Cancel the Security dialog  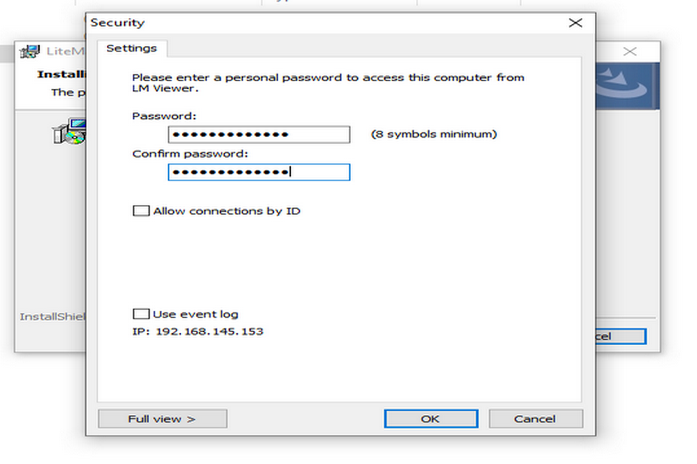(x=535, y=419)
